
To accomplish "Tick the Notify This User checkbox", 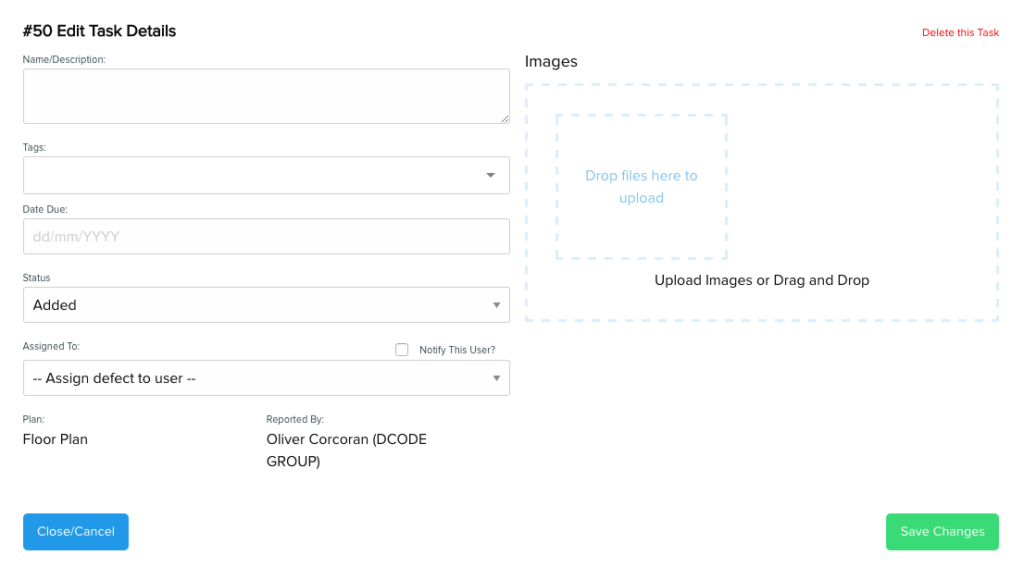I will (x=402, y=350).
